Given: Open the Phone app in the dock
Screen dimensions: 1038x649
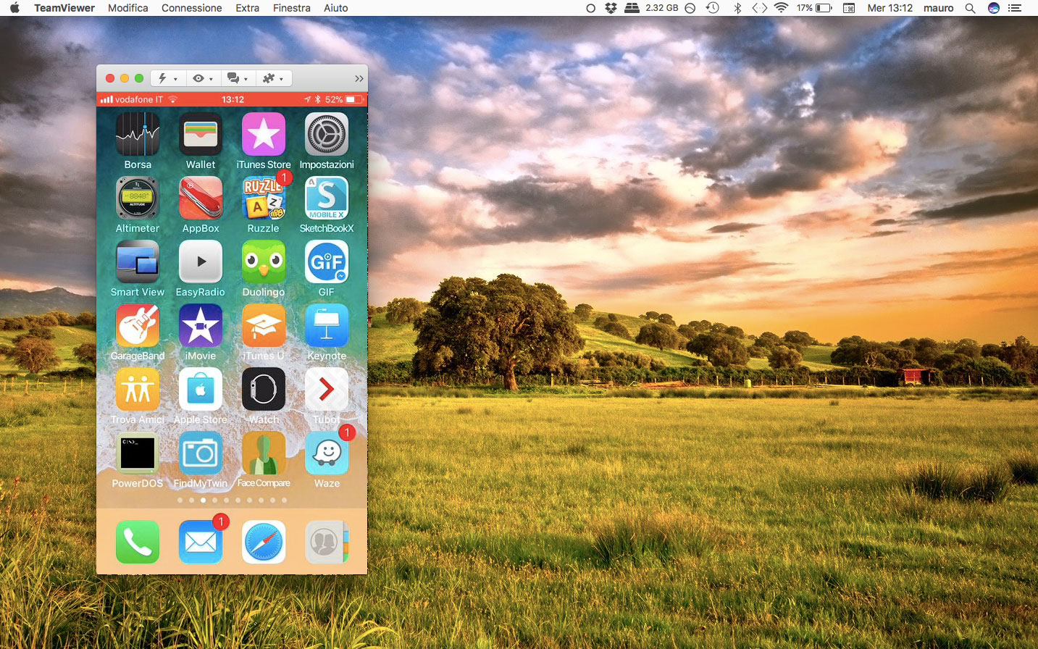Looking at the screenshot, I should 138,542.
